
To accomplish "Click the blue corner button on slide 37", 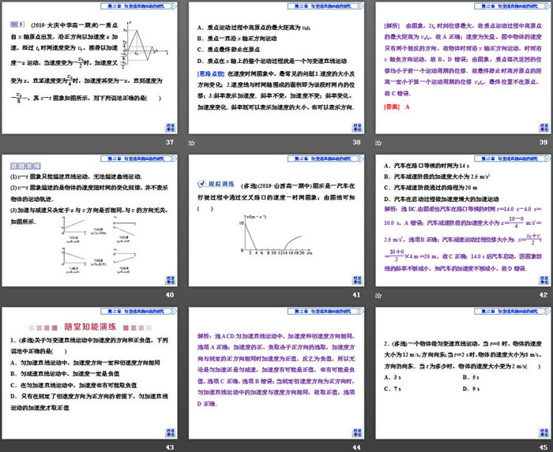I will pos(169,128).
